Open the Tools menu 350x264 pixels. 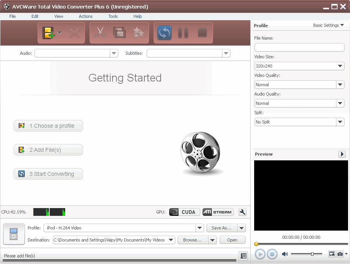coord(113,16)
